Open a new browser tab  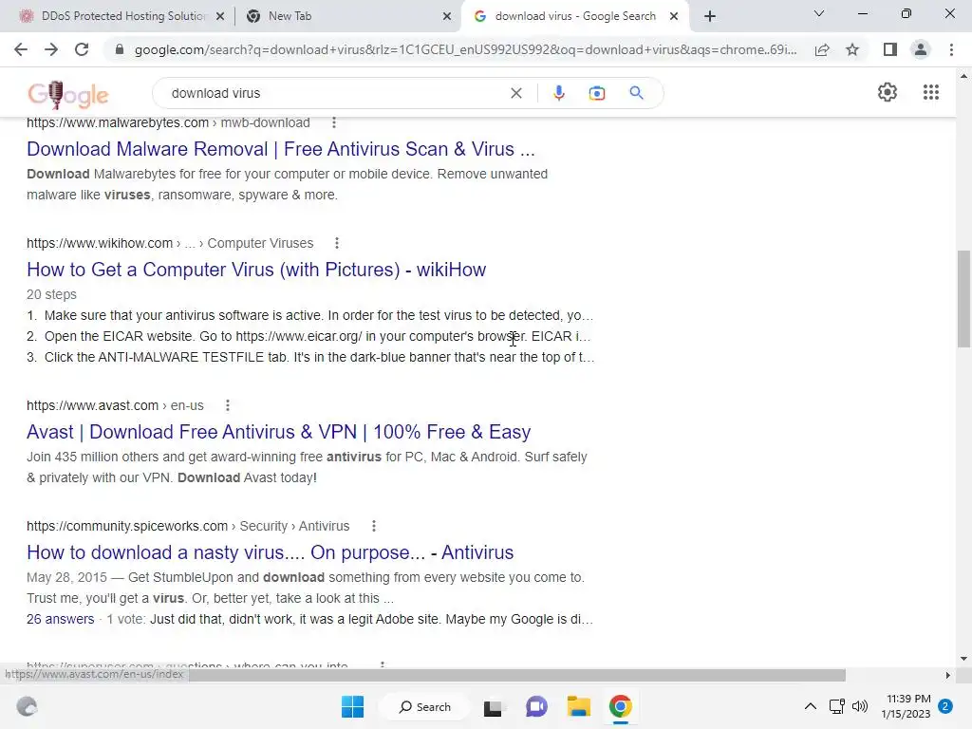(710, 16)
